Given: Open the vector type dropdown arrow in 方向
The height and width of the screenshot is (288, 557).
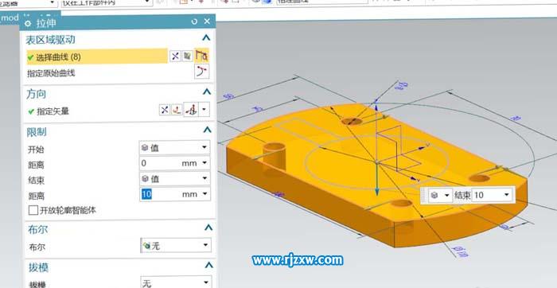Looking at the screenshot, I should (x=204, y=110).
